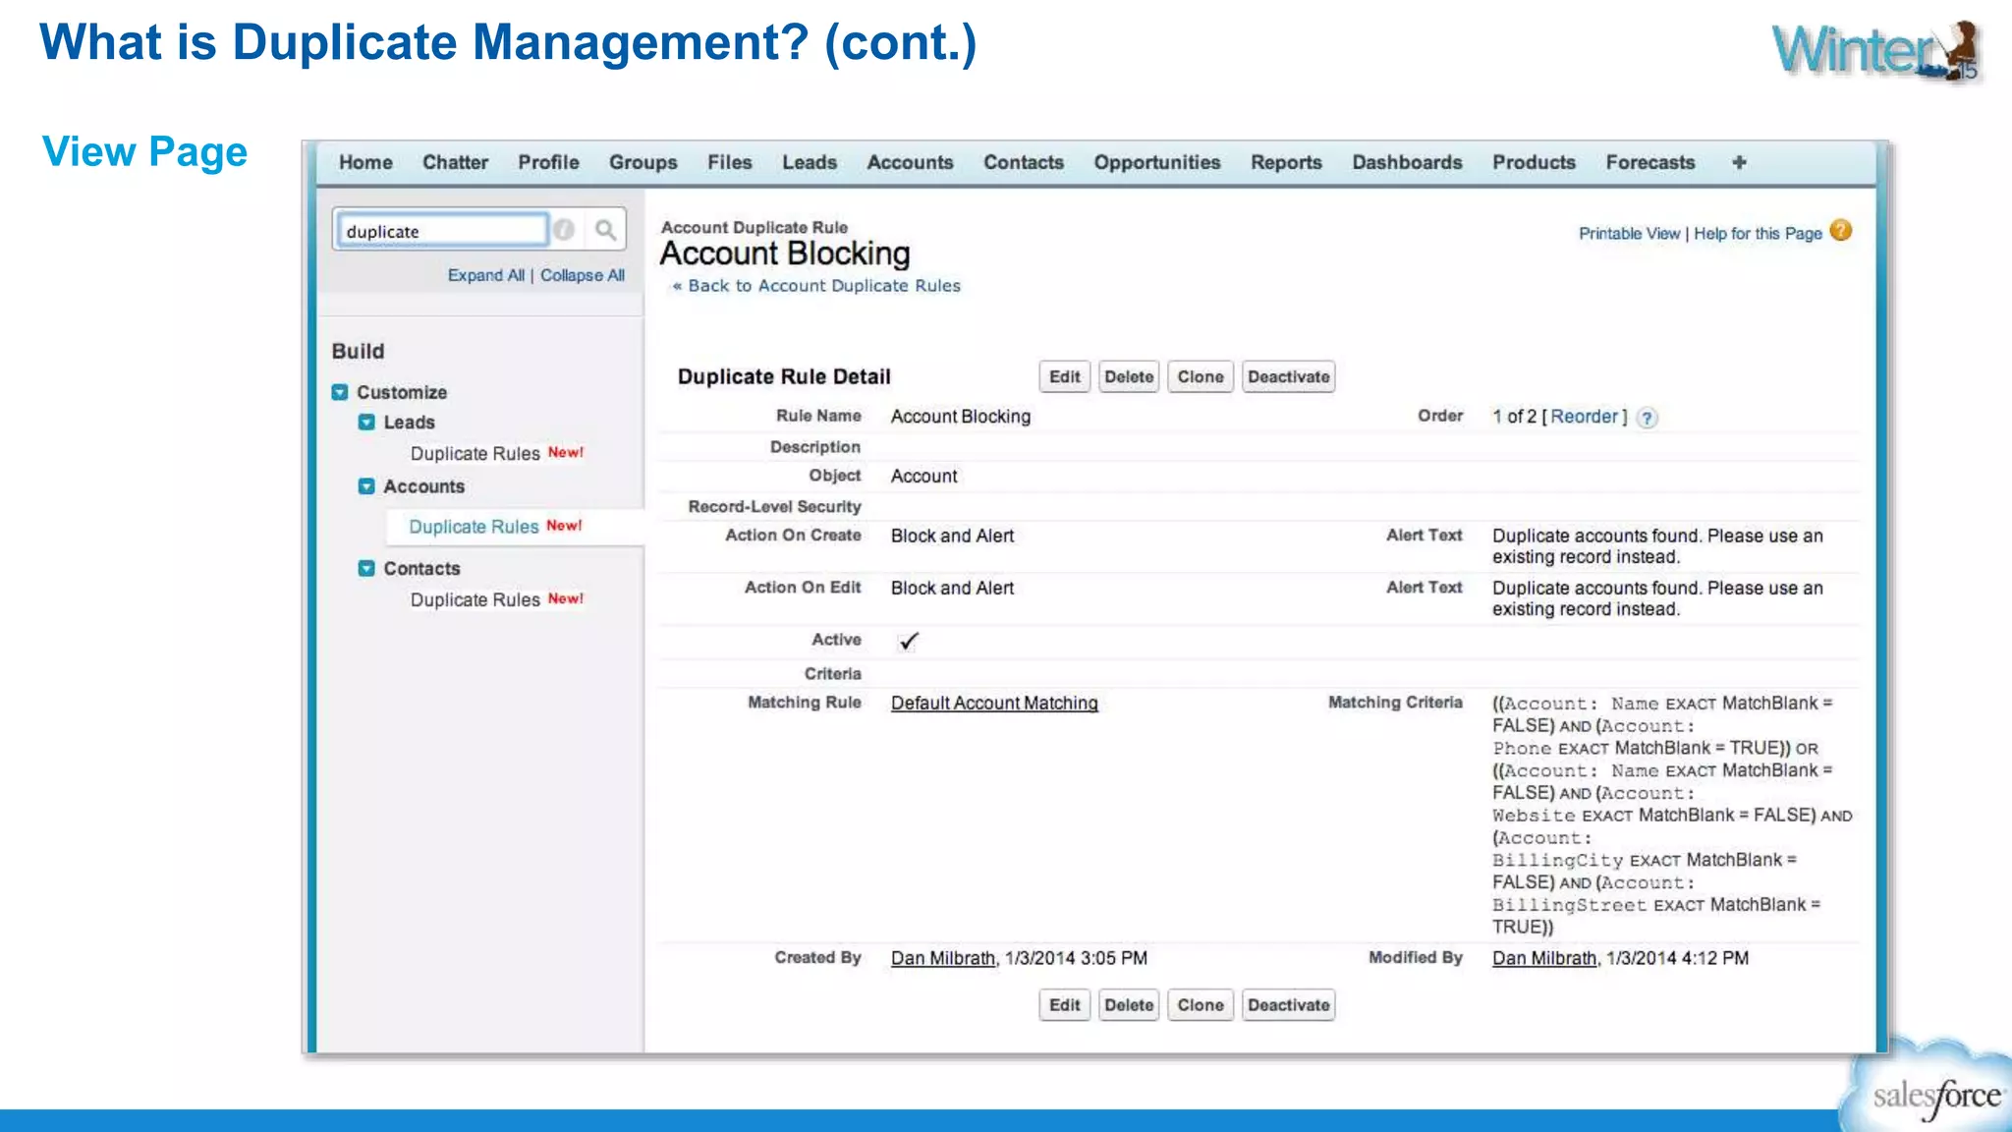Click Collapse All link
Image resolution: width=2012 pixels, height=1132 pixels.
(583, 275)
